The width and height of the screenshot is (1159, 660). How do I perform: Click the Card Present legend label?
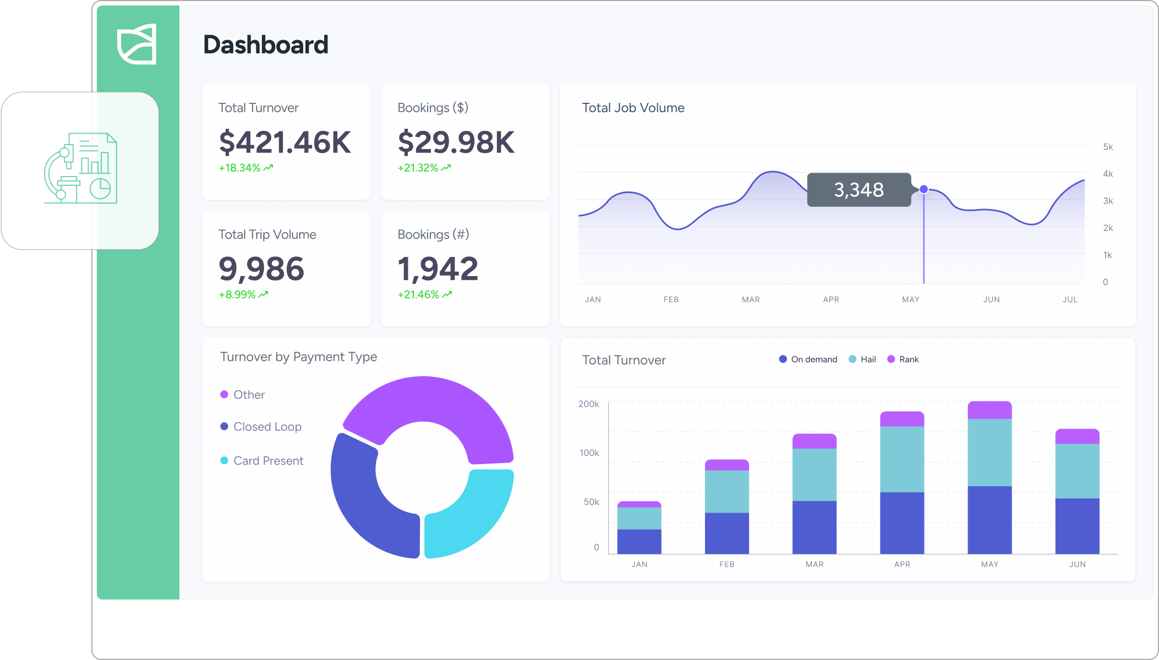tap(268, 460)
